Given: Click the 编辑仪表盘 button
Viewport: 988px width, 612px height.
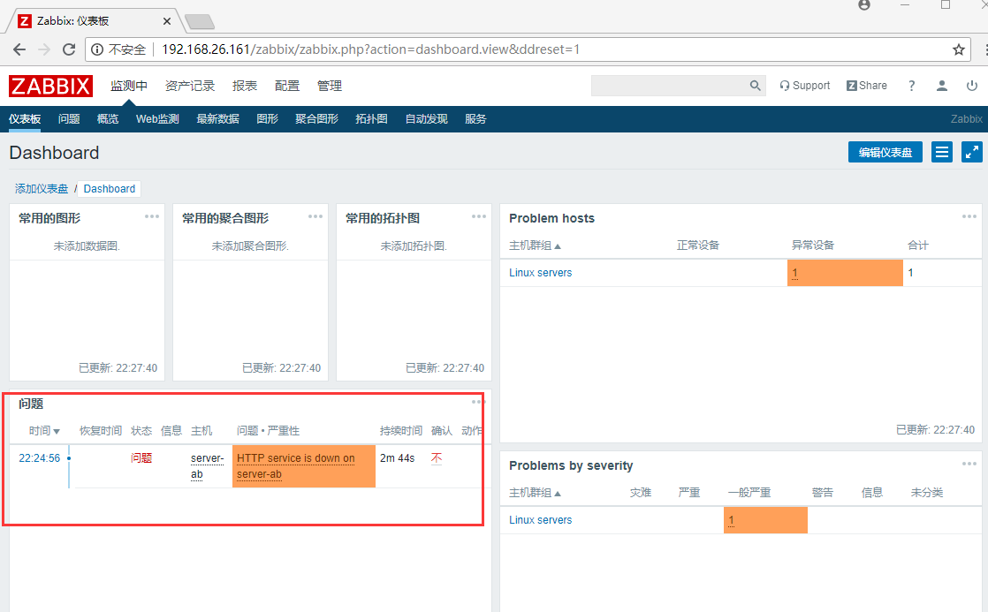Looking at the screenshot, I should (x=885, y=152).
